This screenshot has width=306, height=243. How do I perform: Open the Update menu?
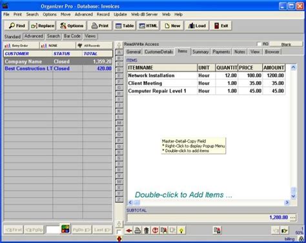pyautogui.click(x=120, y=14)
